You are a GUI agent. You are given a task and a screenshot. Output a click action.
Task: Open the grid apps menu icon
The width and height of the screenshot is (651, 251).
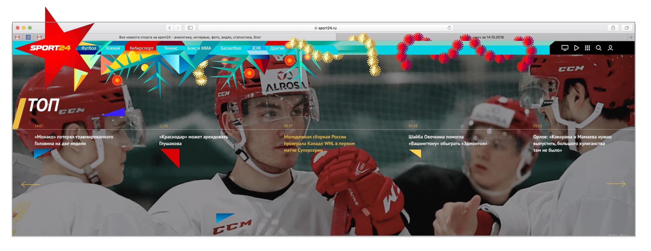point(587,48)
